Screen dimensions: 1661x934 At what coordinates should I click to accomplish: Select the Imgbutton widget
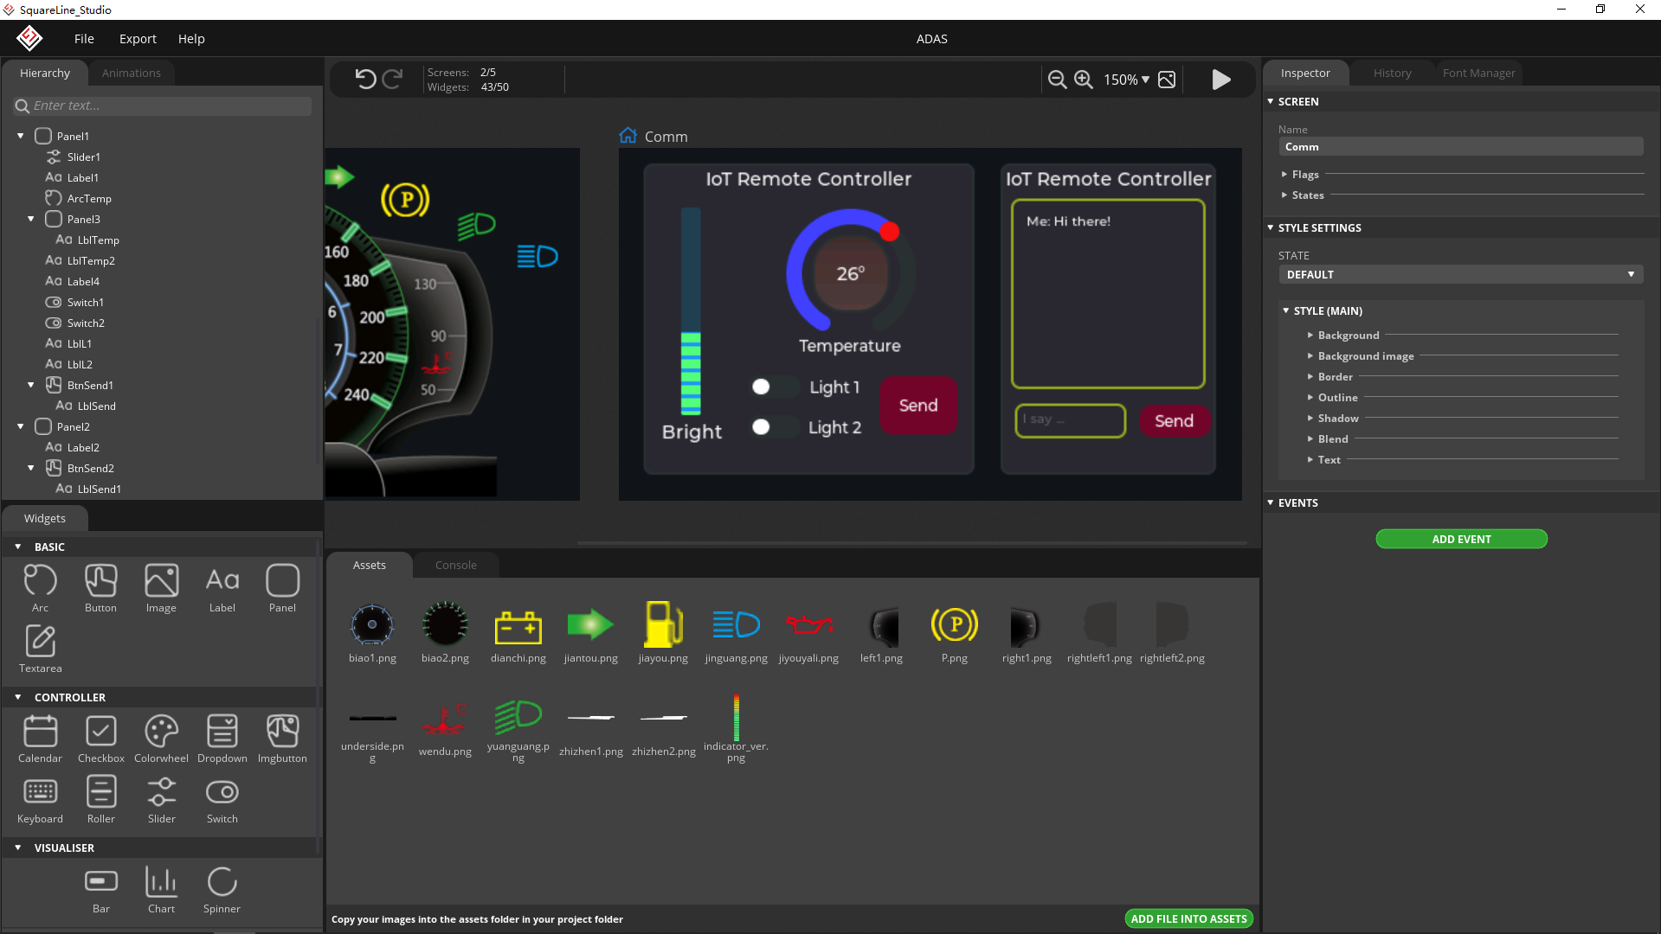coord(282,739)
